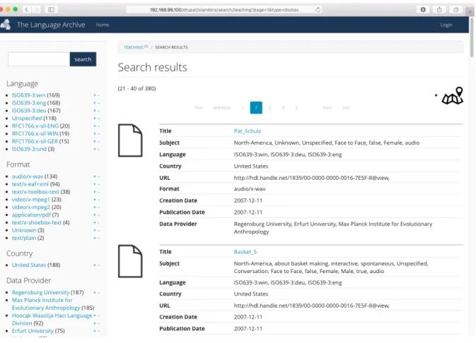
Task: Click the 'first' pagination link
Action: coord(199,107)
